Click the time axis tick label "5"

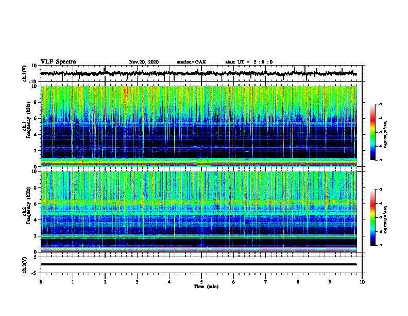coord(201,282)
